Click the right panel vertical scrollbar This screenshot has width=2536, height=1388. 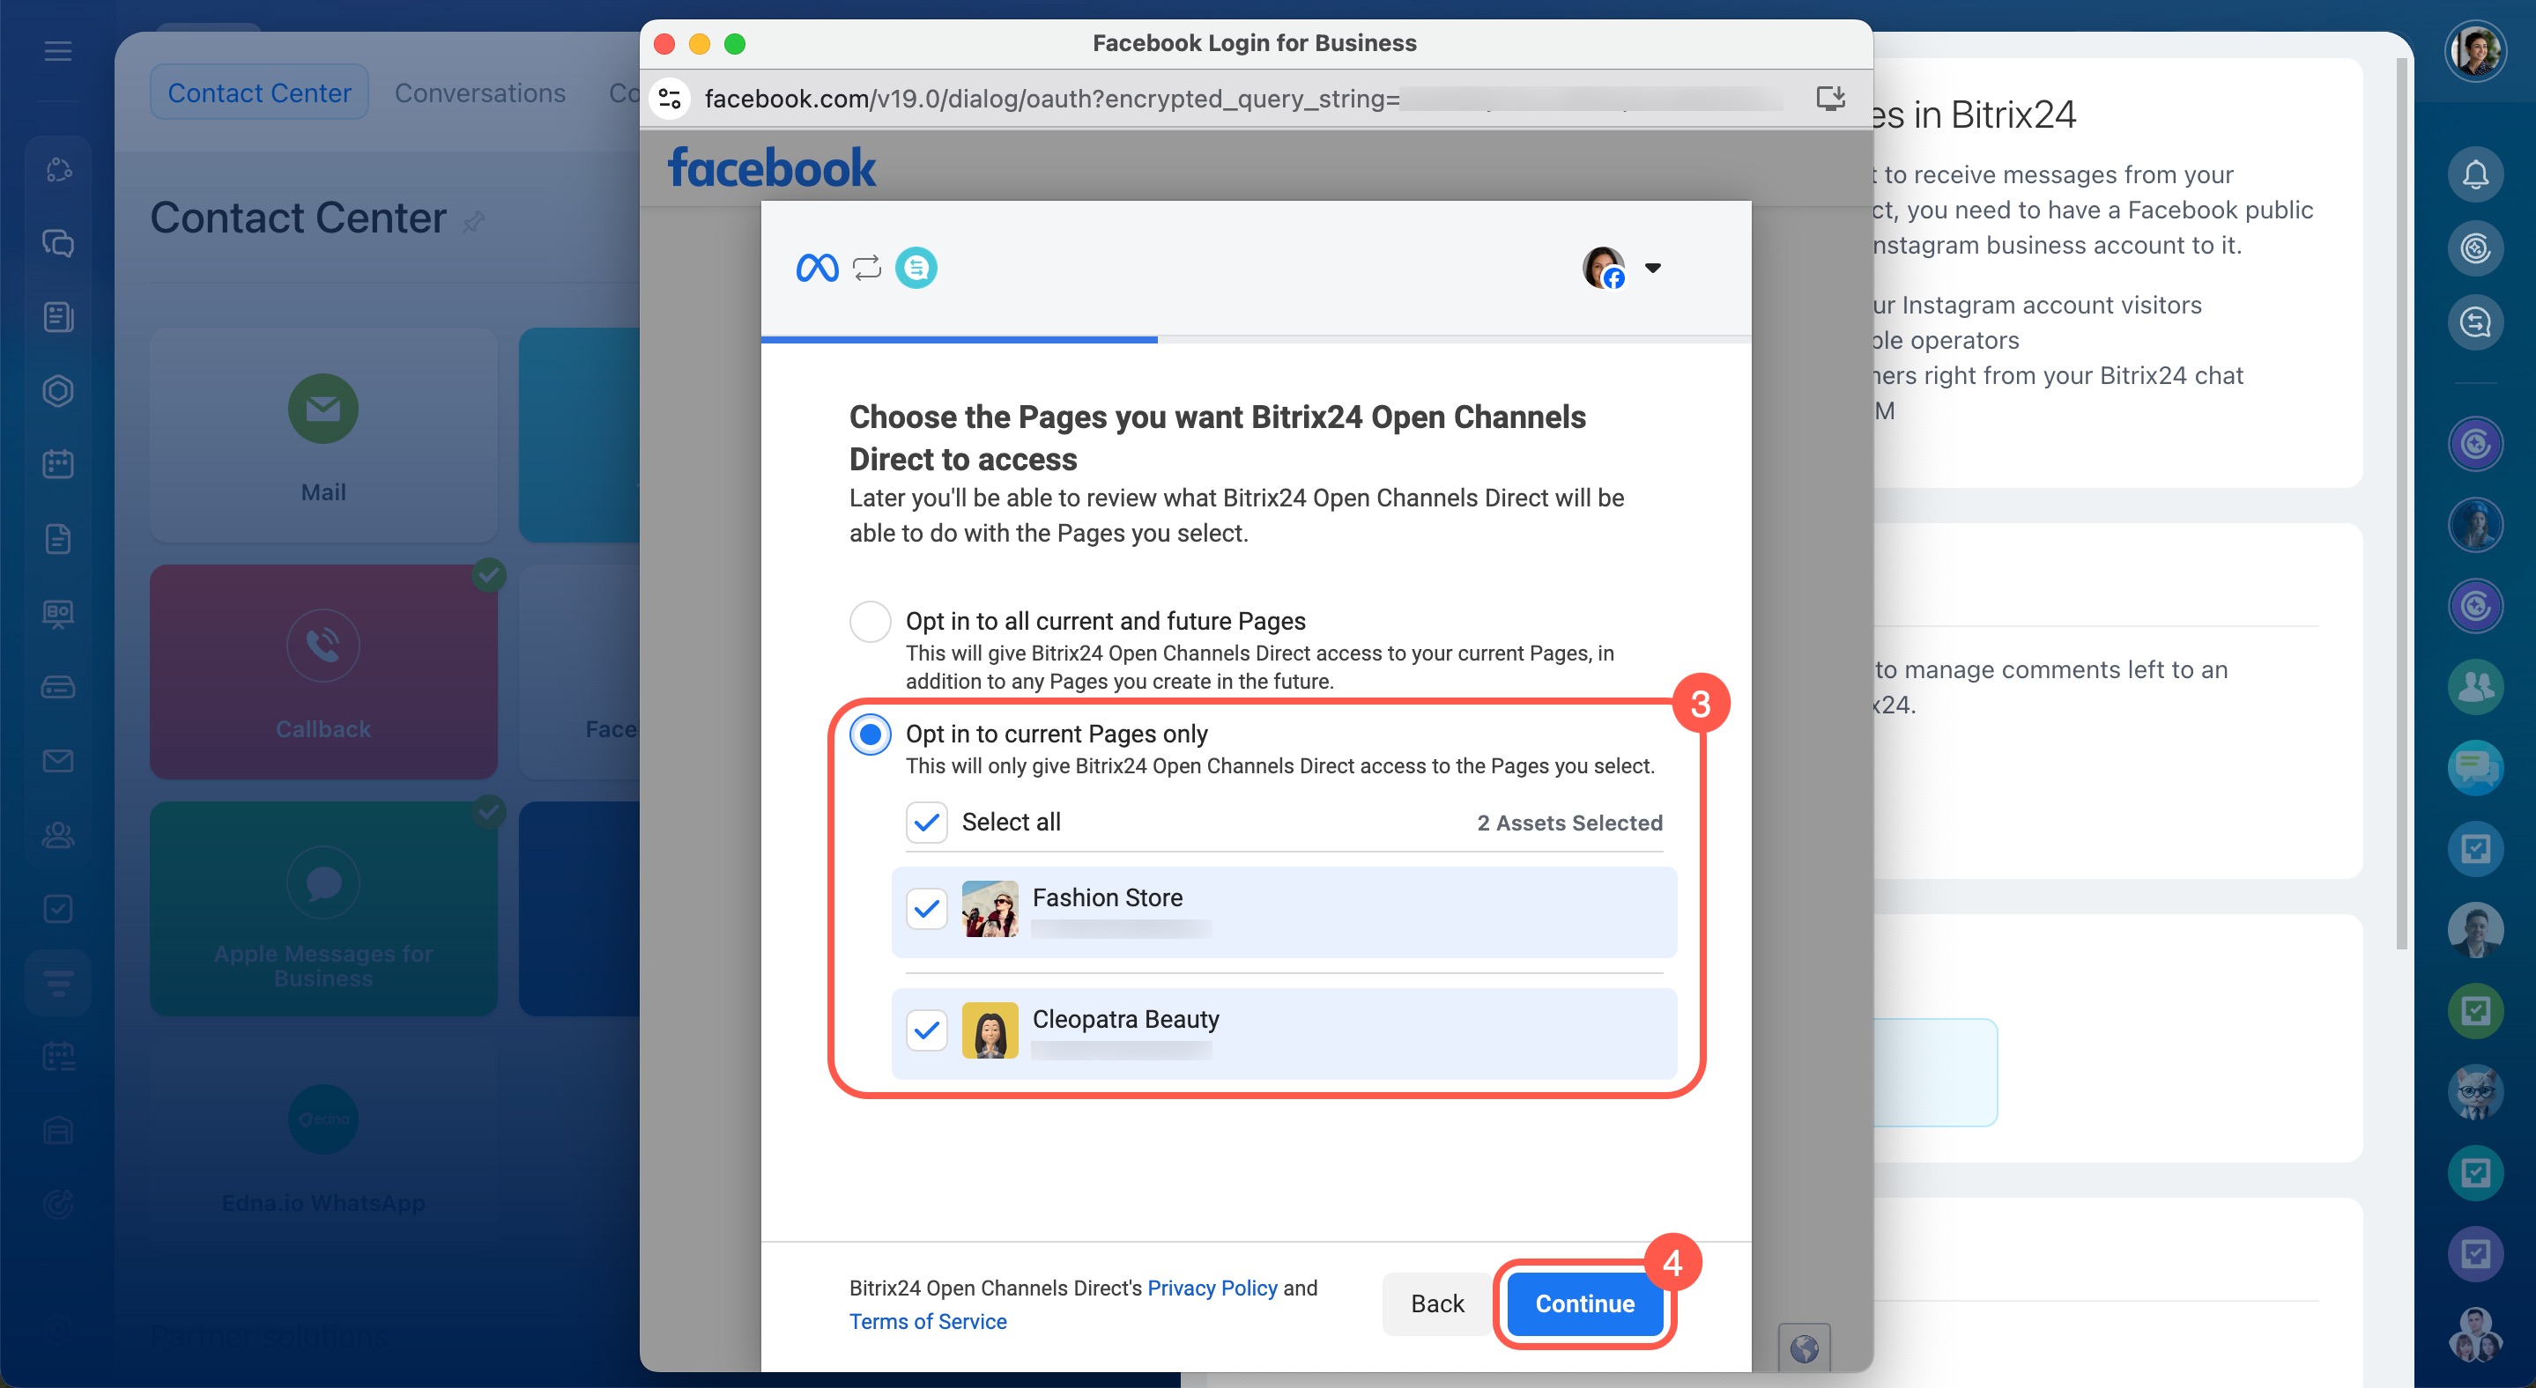(x=2401, y=491)
